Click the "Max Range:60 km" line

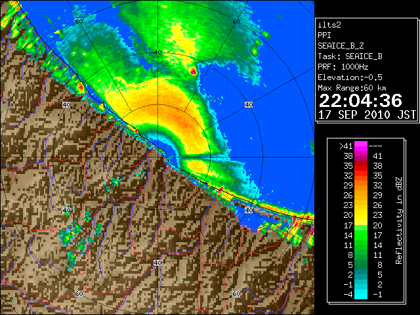click(x=352, y=88)
